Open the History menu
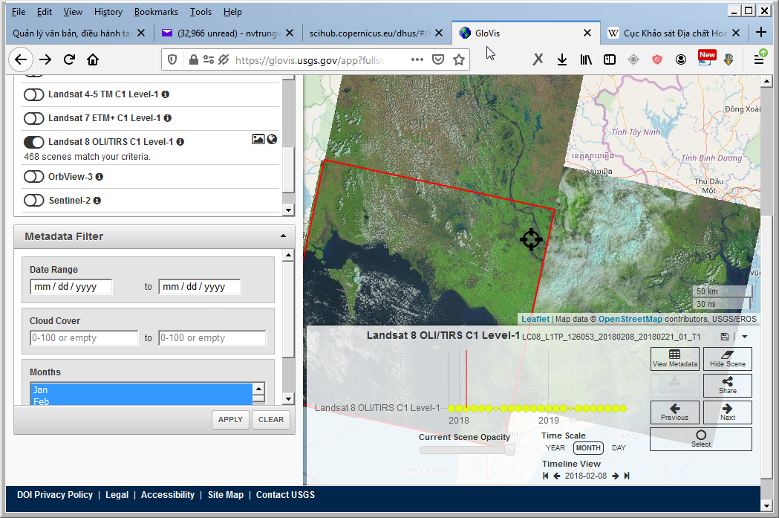Image resolution: width=779 pixels, height=518 pixels. tap(108, 11)
